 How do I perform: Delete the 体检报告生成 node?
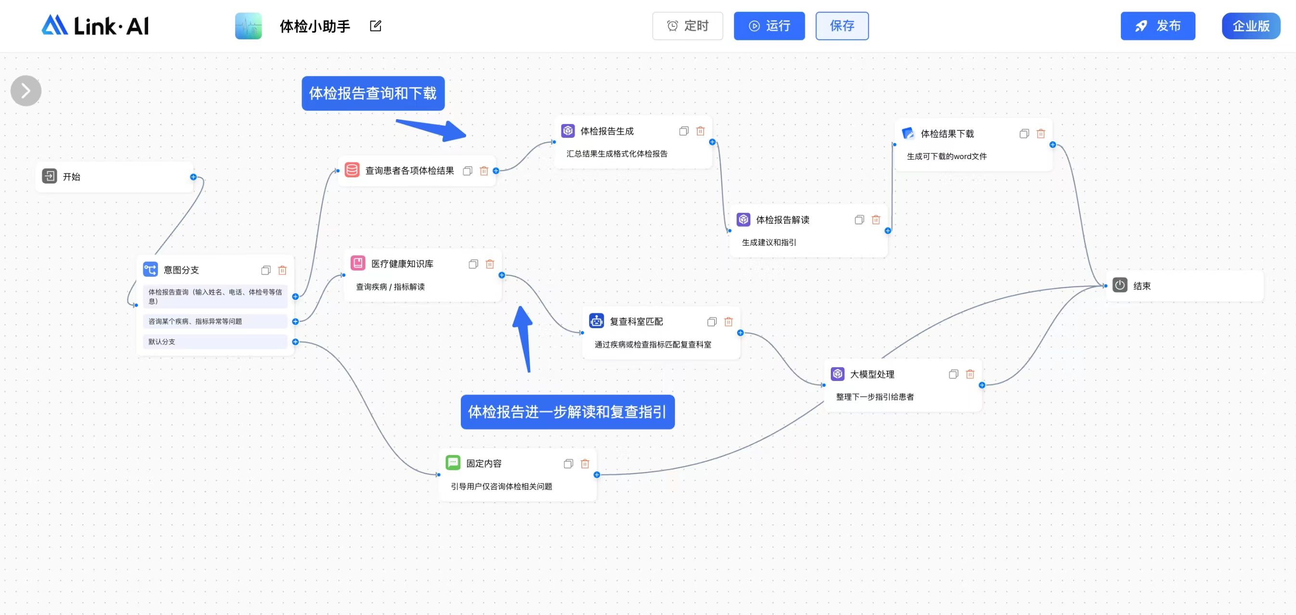point(700,131)
